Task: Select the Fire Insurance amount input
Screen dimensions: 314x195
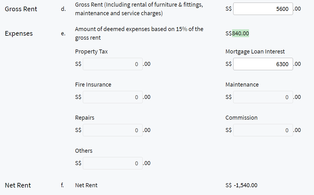Action: (x=112, y=97)
